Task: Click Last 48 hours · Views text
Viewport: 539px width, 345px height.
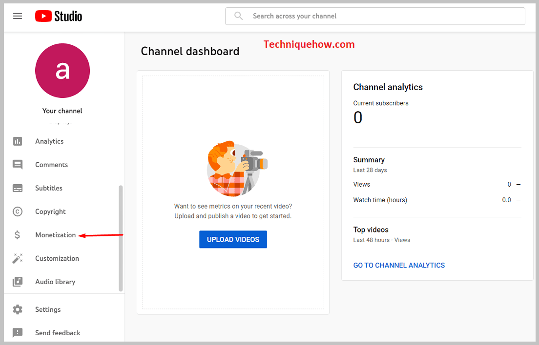Action: coord(382,240)
